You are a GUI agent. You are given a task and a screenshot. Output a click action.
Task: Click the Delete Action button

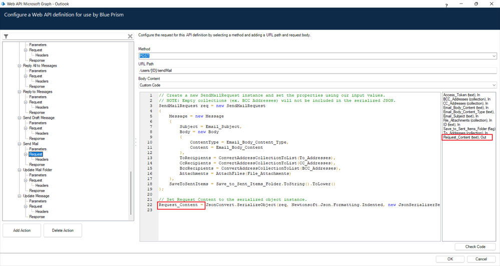(x=63, y=230)
